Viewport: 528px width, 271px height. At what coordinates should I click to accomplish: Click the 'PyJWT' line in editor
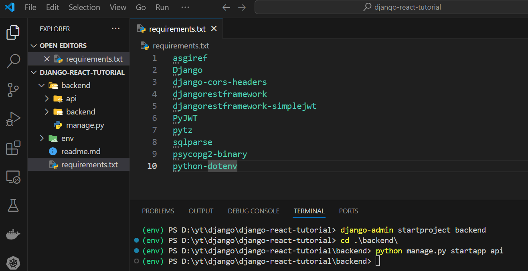click(185, 118)
